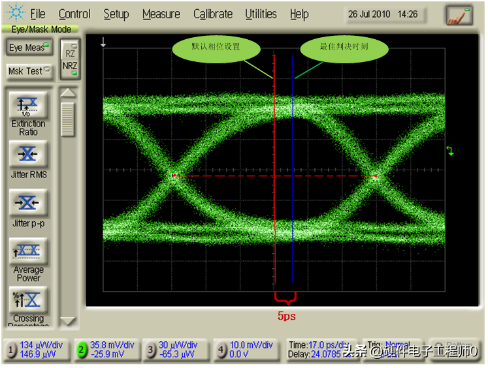This screenshot has width=488, height=368.
Task: Open the Measure menu
Action: coord(161,14)
